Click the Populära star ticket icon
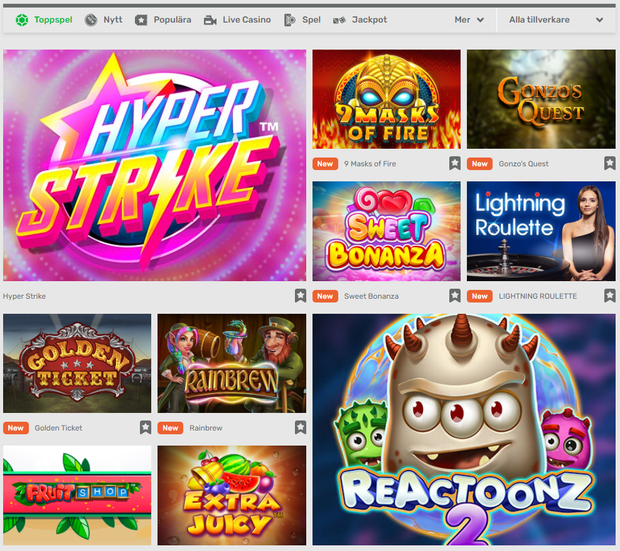Viewport: 620px width, 551px height. pos(141,20)
